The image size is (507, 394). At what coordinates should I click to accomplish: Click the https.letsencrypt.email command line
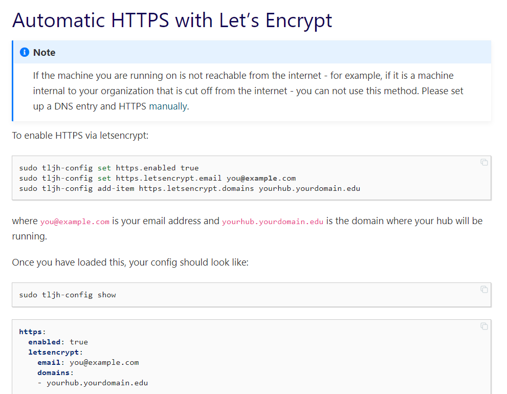(x=157, y=178)
